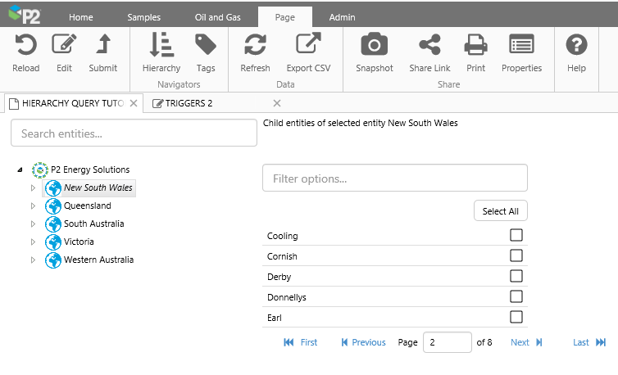
Task: Open page Properties from the ribbon
Action: pos(521,46)
